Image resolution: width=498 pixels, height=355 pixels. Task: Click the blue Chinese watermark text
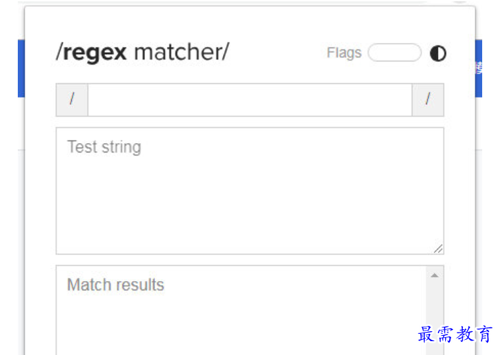click(455, 334)
